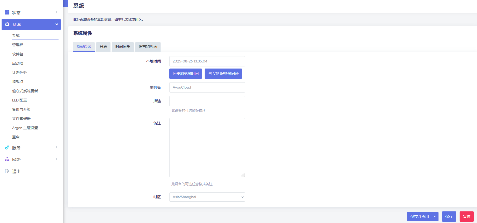
Task: Click the Services gears icon
Action: point(7,148)
